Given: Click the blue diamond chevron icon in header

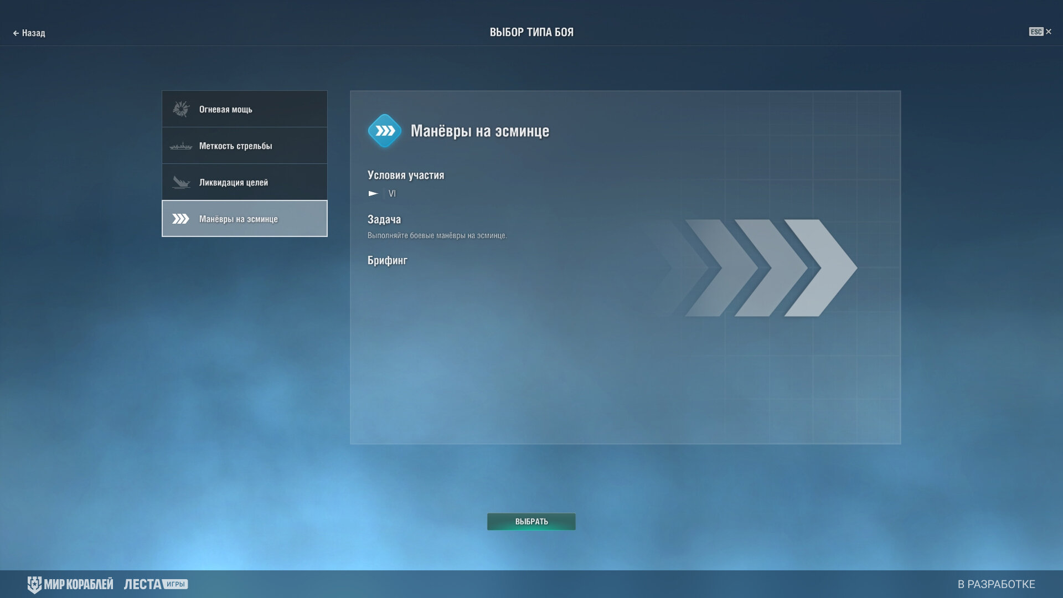Looking at the screenshot, I should click(x=385, y=131).
